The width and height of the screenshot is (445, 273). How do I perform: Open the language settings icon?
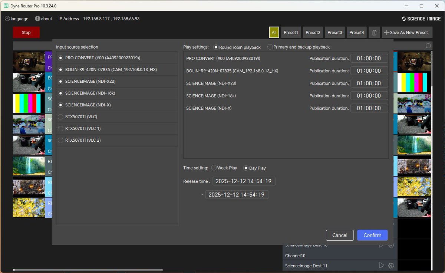pyautogui.click(x=7, y=19)
